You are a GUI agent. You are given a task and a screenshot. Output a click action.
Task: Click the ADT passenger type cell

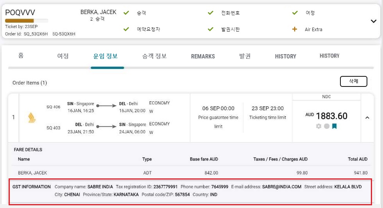pos(147,173)
